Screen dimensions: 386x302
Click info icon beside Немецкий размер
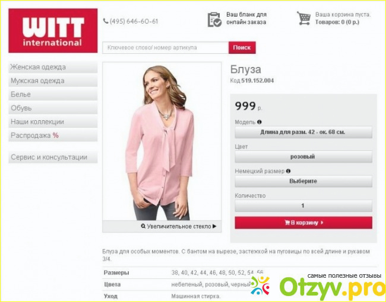(288, 171)
